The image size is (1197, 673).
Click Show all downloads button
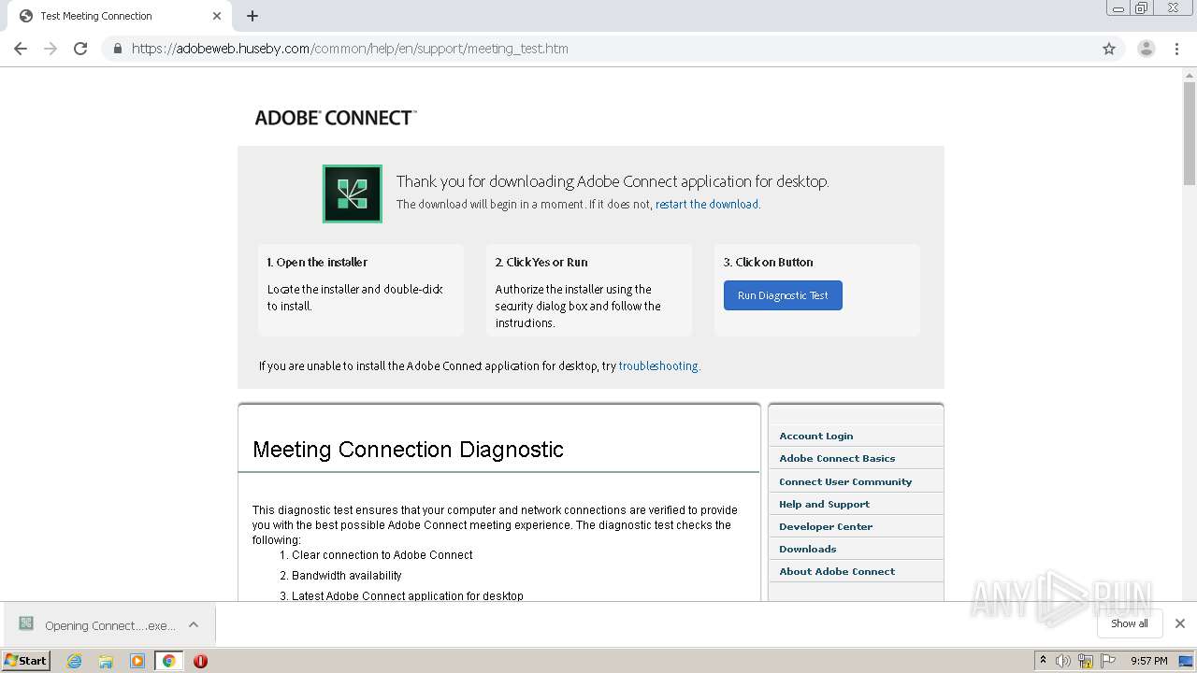[1129, 623]
